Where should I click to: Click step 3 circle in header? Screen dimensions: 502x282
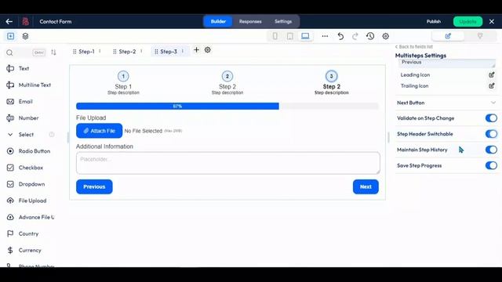pyautogui.click(x=331, y=76)
